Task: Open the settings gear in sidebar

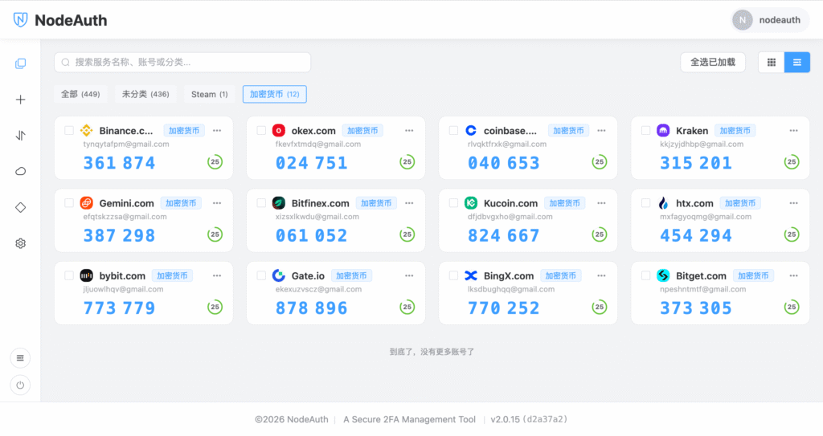Action: tap(20, 243)
